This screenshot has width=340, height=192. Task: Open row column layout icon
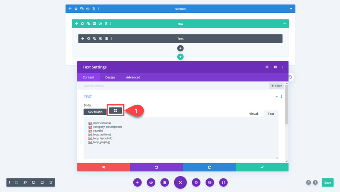[94, 24]
